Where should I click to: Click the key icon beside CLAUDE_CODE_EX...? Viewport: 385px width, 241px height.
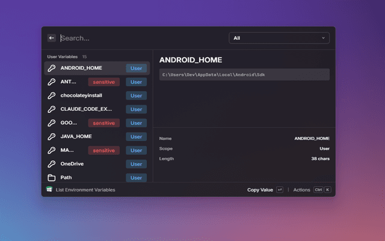tap(52, 109)
